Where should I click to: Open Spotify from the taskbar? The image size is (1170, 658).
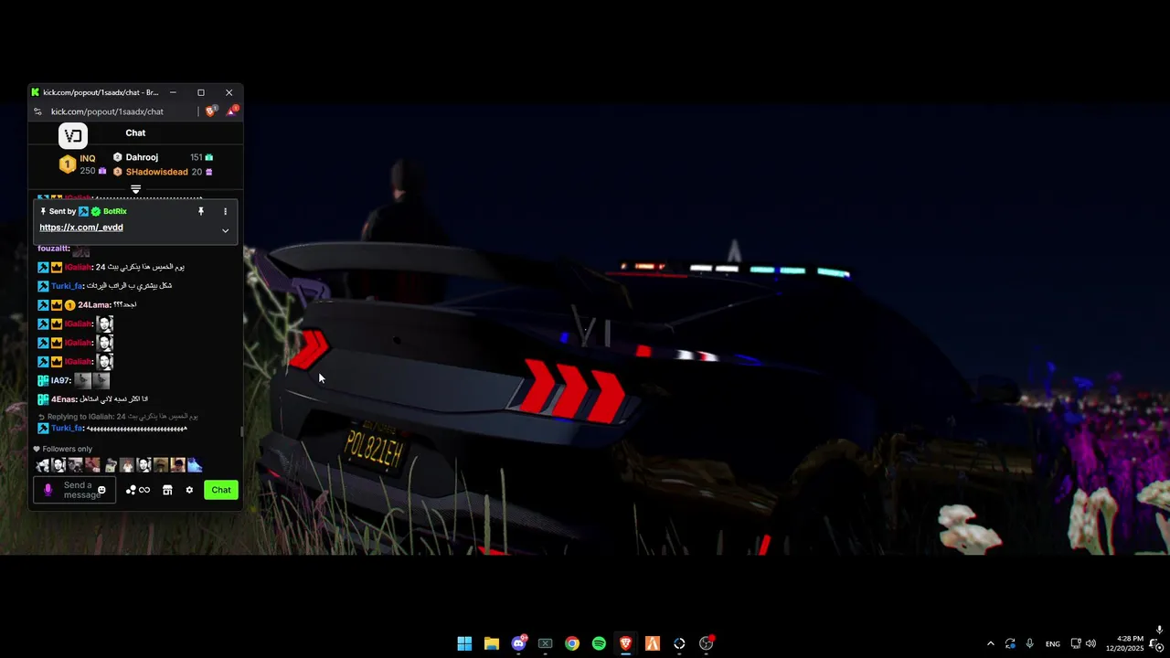tap(599, 643)
